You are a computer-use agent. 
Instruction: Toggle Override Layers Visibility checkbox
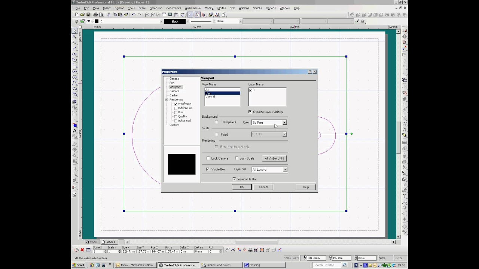[x=250, y=112]
